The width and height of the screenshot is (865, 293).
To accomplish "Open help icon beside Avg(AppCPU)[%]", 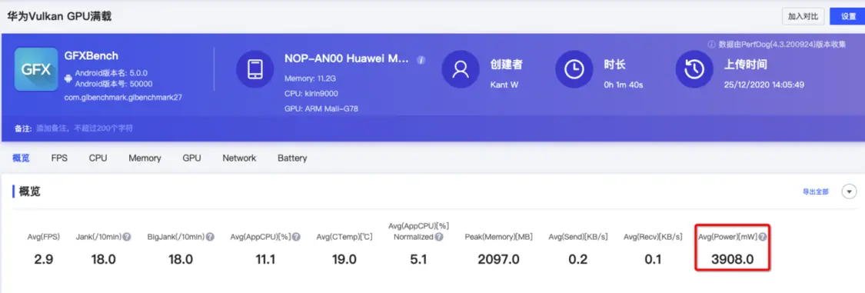I will [296, 237].
